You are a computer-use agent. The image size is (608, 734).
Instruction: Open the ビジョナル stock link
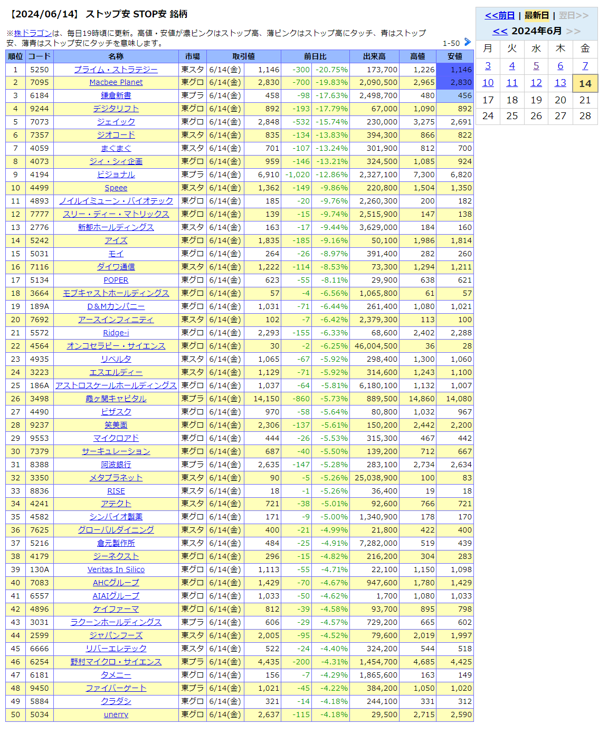click(116, 175)
